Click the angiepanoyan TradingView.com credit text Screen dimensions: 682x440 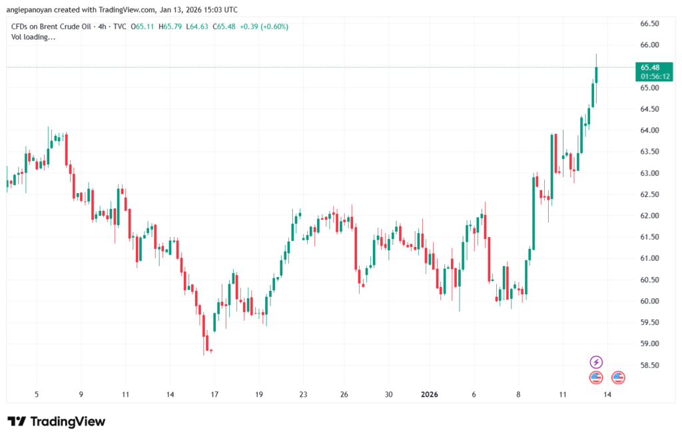(x=123, y=9)
